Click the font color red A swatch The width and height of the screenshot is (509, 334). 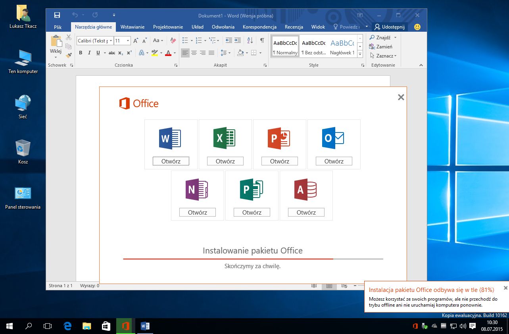[x=168, y=53]
